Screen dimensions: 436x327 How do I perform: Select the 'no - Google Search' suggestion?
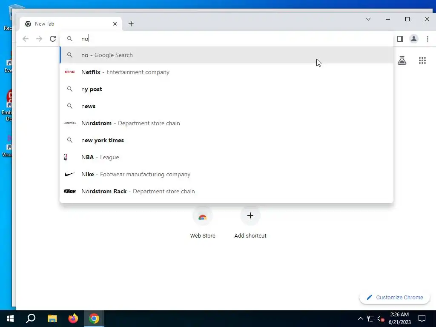tap(227, 55)
